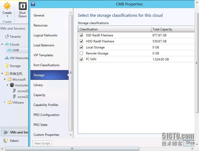Screen dimensions: 199x151
Task: Collapse the 所有主机 tree node
Action: click(x=2, y=73)
